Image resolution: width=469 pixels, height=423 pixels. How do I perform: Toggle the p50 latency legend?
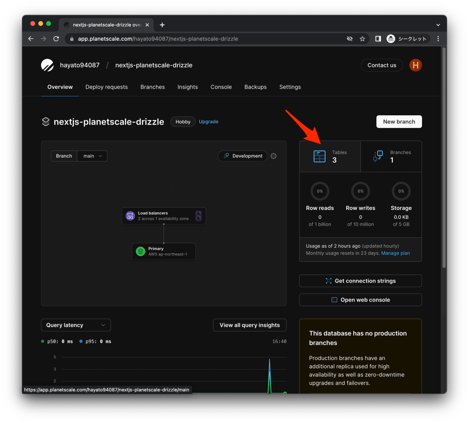(57, 341)
